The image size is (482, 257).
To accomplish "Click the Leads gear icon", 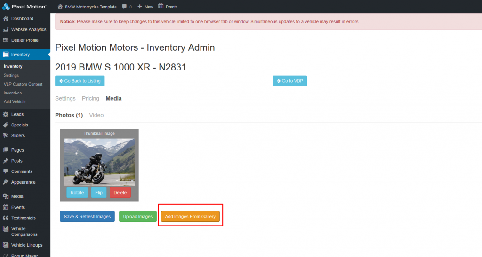I will (x=6, y=114).
